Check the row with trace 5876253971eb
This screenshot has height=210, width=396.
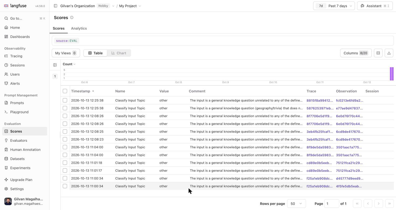pos(65,108)
